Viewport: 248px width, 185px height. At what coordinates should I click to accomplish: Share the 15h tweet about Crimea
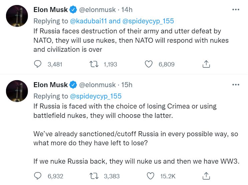tap(206, 176)
